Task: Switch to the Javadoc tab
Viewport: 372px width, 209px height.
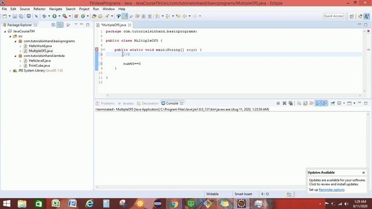Action: [126, 103]
